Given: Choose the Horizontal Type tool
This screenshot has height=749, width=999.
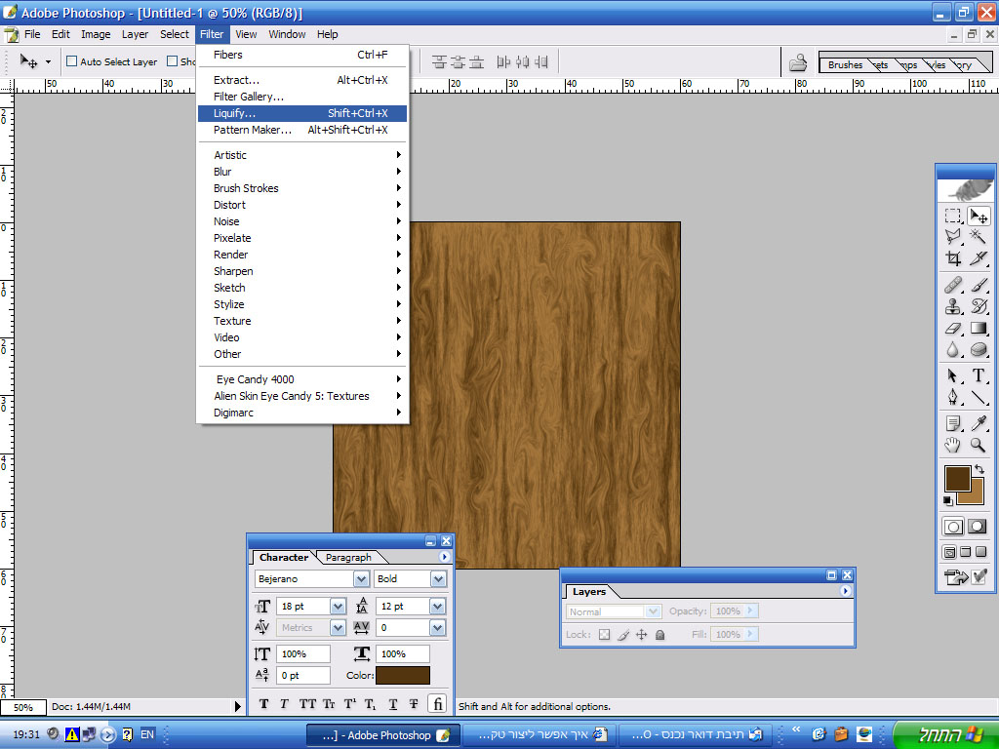Looking at the screenshot, I should (979, 375).
